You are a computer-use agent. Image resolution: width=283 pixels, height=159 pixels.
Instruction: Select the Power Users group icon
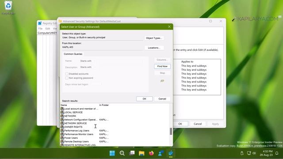point(62,138)
